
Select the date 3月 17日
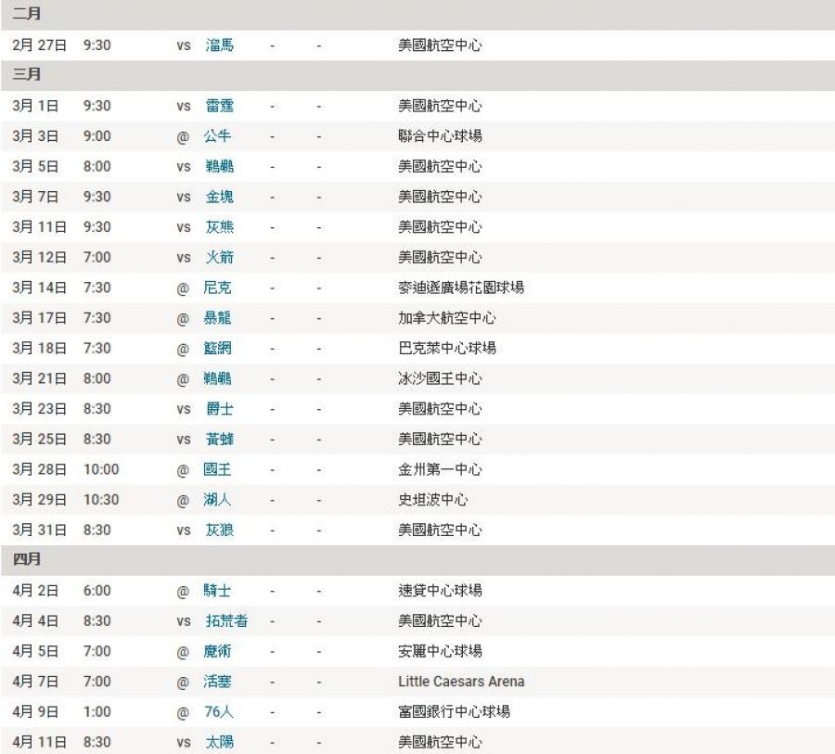click(x=39, y=318)
